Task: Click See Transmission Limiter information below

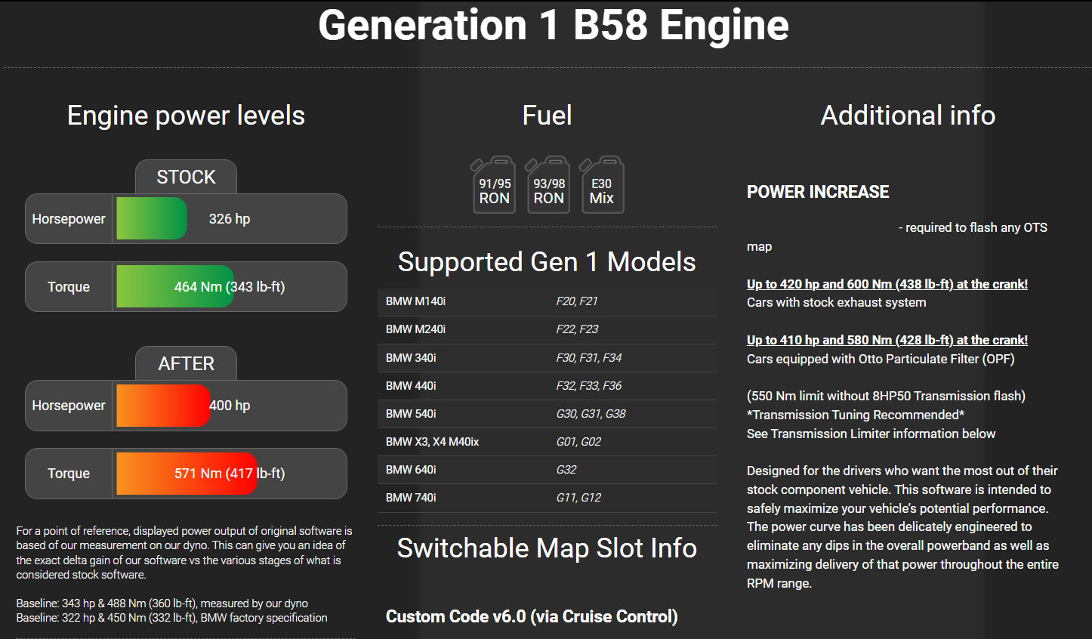Action: 871,434
